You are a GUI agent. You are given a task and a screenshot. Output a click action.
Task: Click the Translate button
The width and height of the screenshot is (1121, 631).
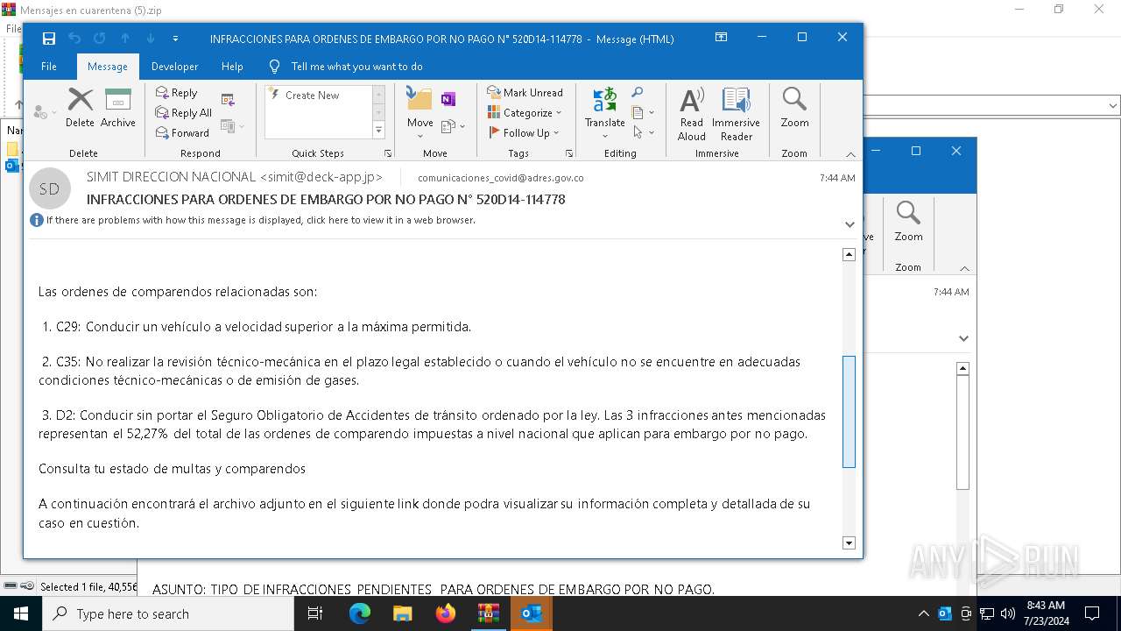point(604,112)
